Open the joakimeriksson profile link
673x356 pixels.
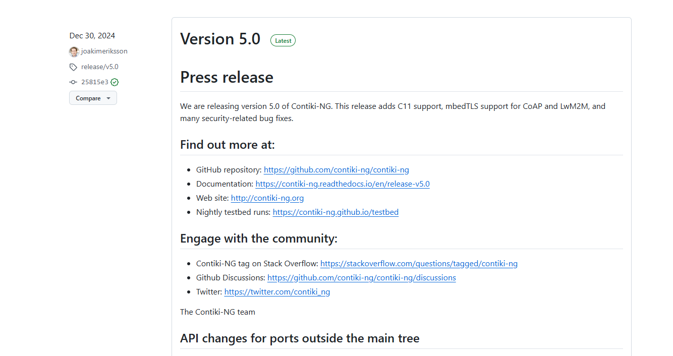pyautogui.click(x=104, y=51)
